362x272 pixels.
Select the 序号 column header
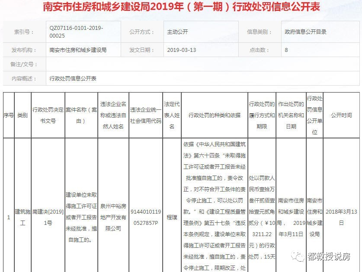(8, 114)
